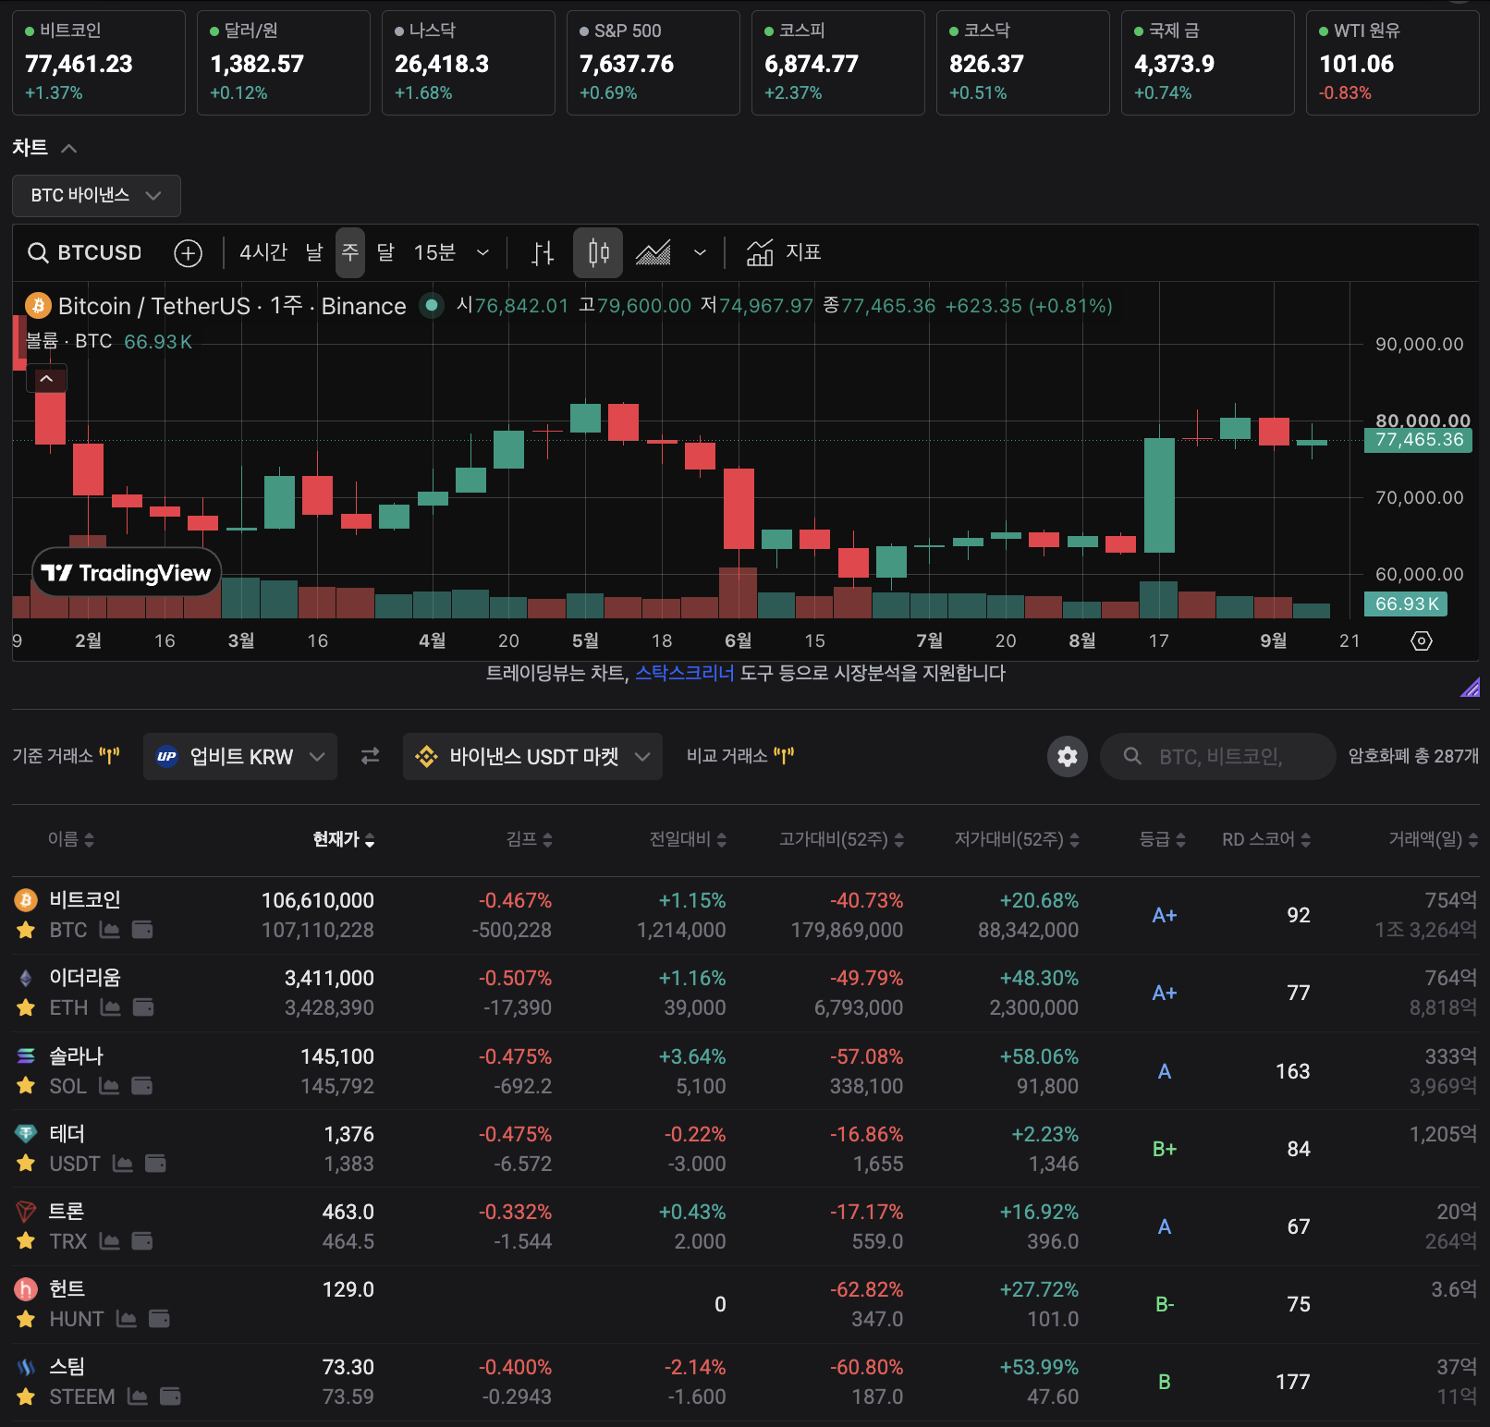
Task: Focus the coin search input field
Action: (x=1218, y=757)
